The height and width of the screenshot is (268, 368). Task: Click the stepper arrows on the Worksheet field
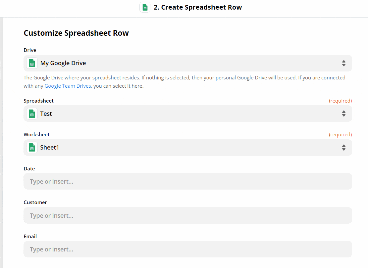(x=343, y=147)
